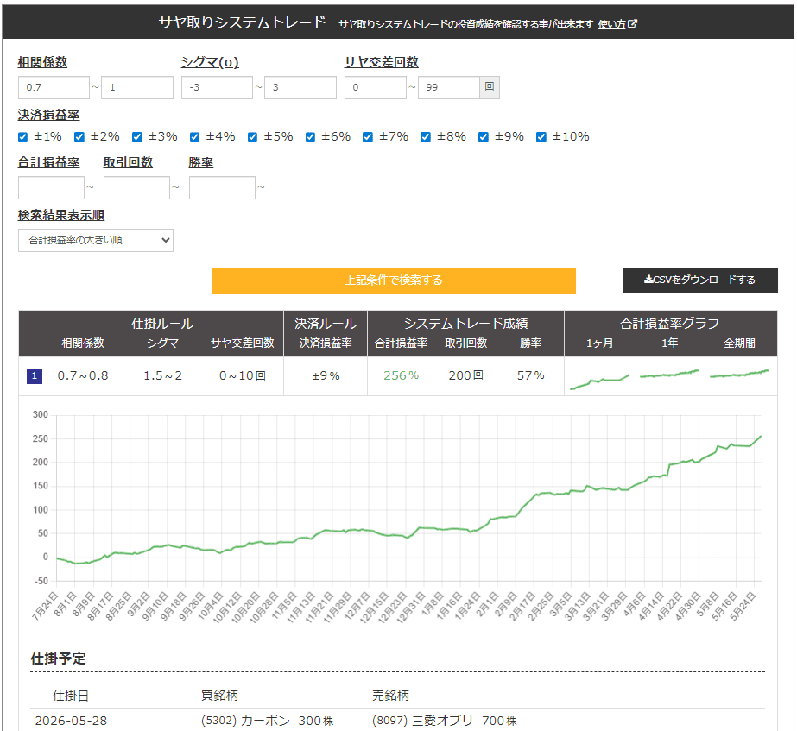
Task: Click the sigma minimum field showing -3
Action: tap(217, 87)
